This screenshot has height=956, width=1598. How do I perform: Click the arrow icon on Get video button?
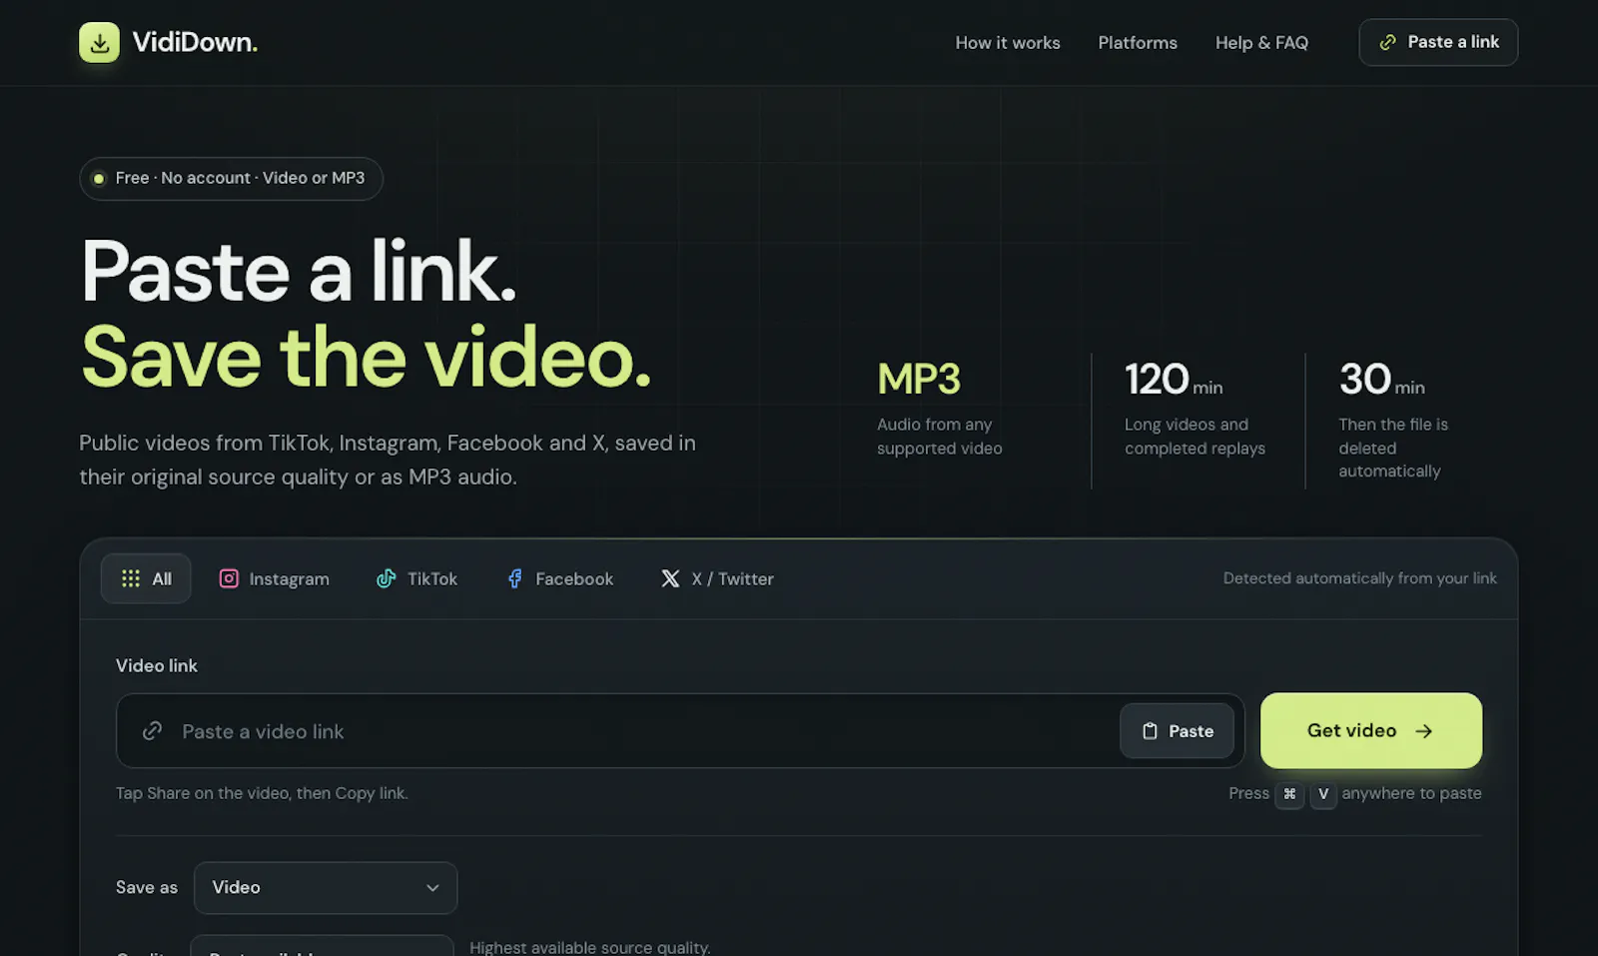1424,731
